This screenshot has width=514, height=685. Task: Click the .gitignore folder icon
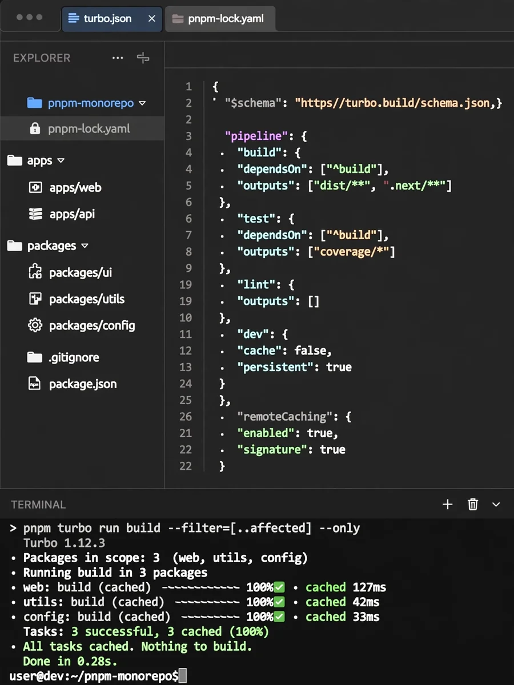point(35,357)
